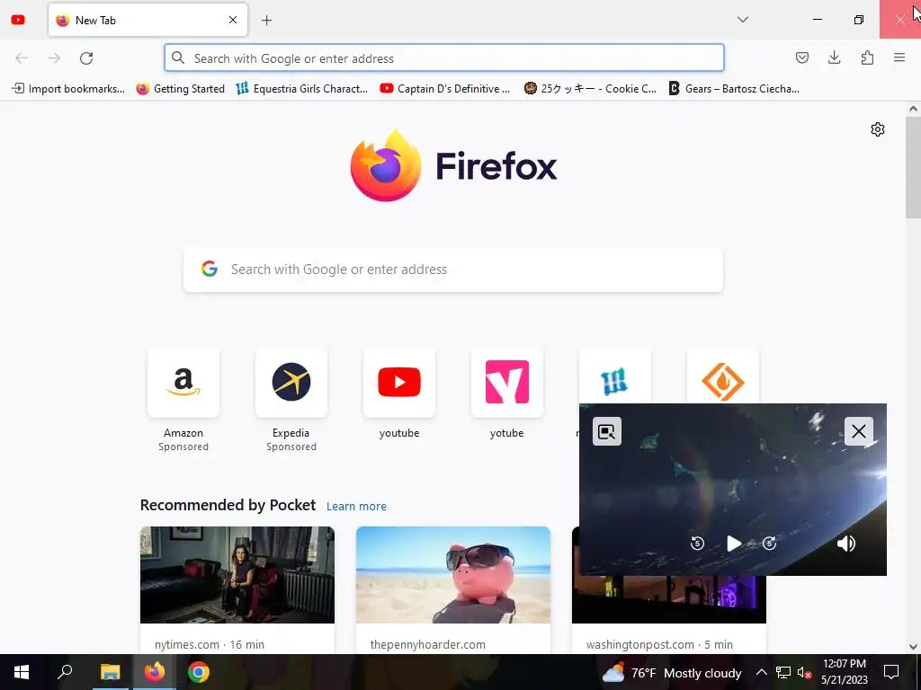Focus the address bar search field
The image size is (921, 690).
[x=444, y=58]
